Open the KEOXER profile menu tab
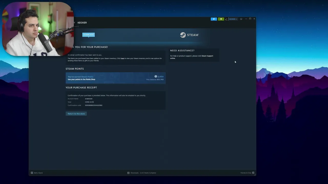 pos(82,23)
